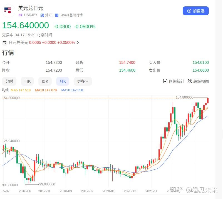Click the plus icon inside 加自选 button
The width and height of the screenshot is (223, 199).
click(x=189, y=11)
